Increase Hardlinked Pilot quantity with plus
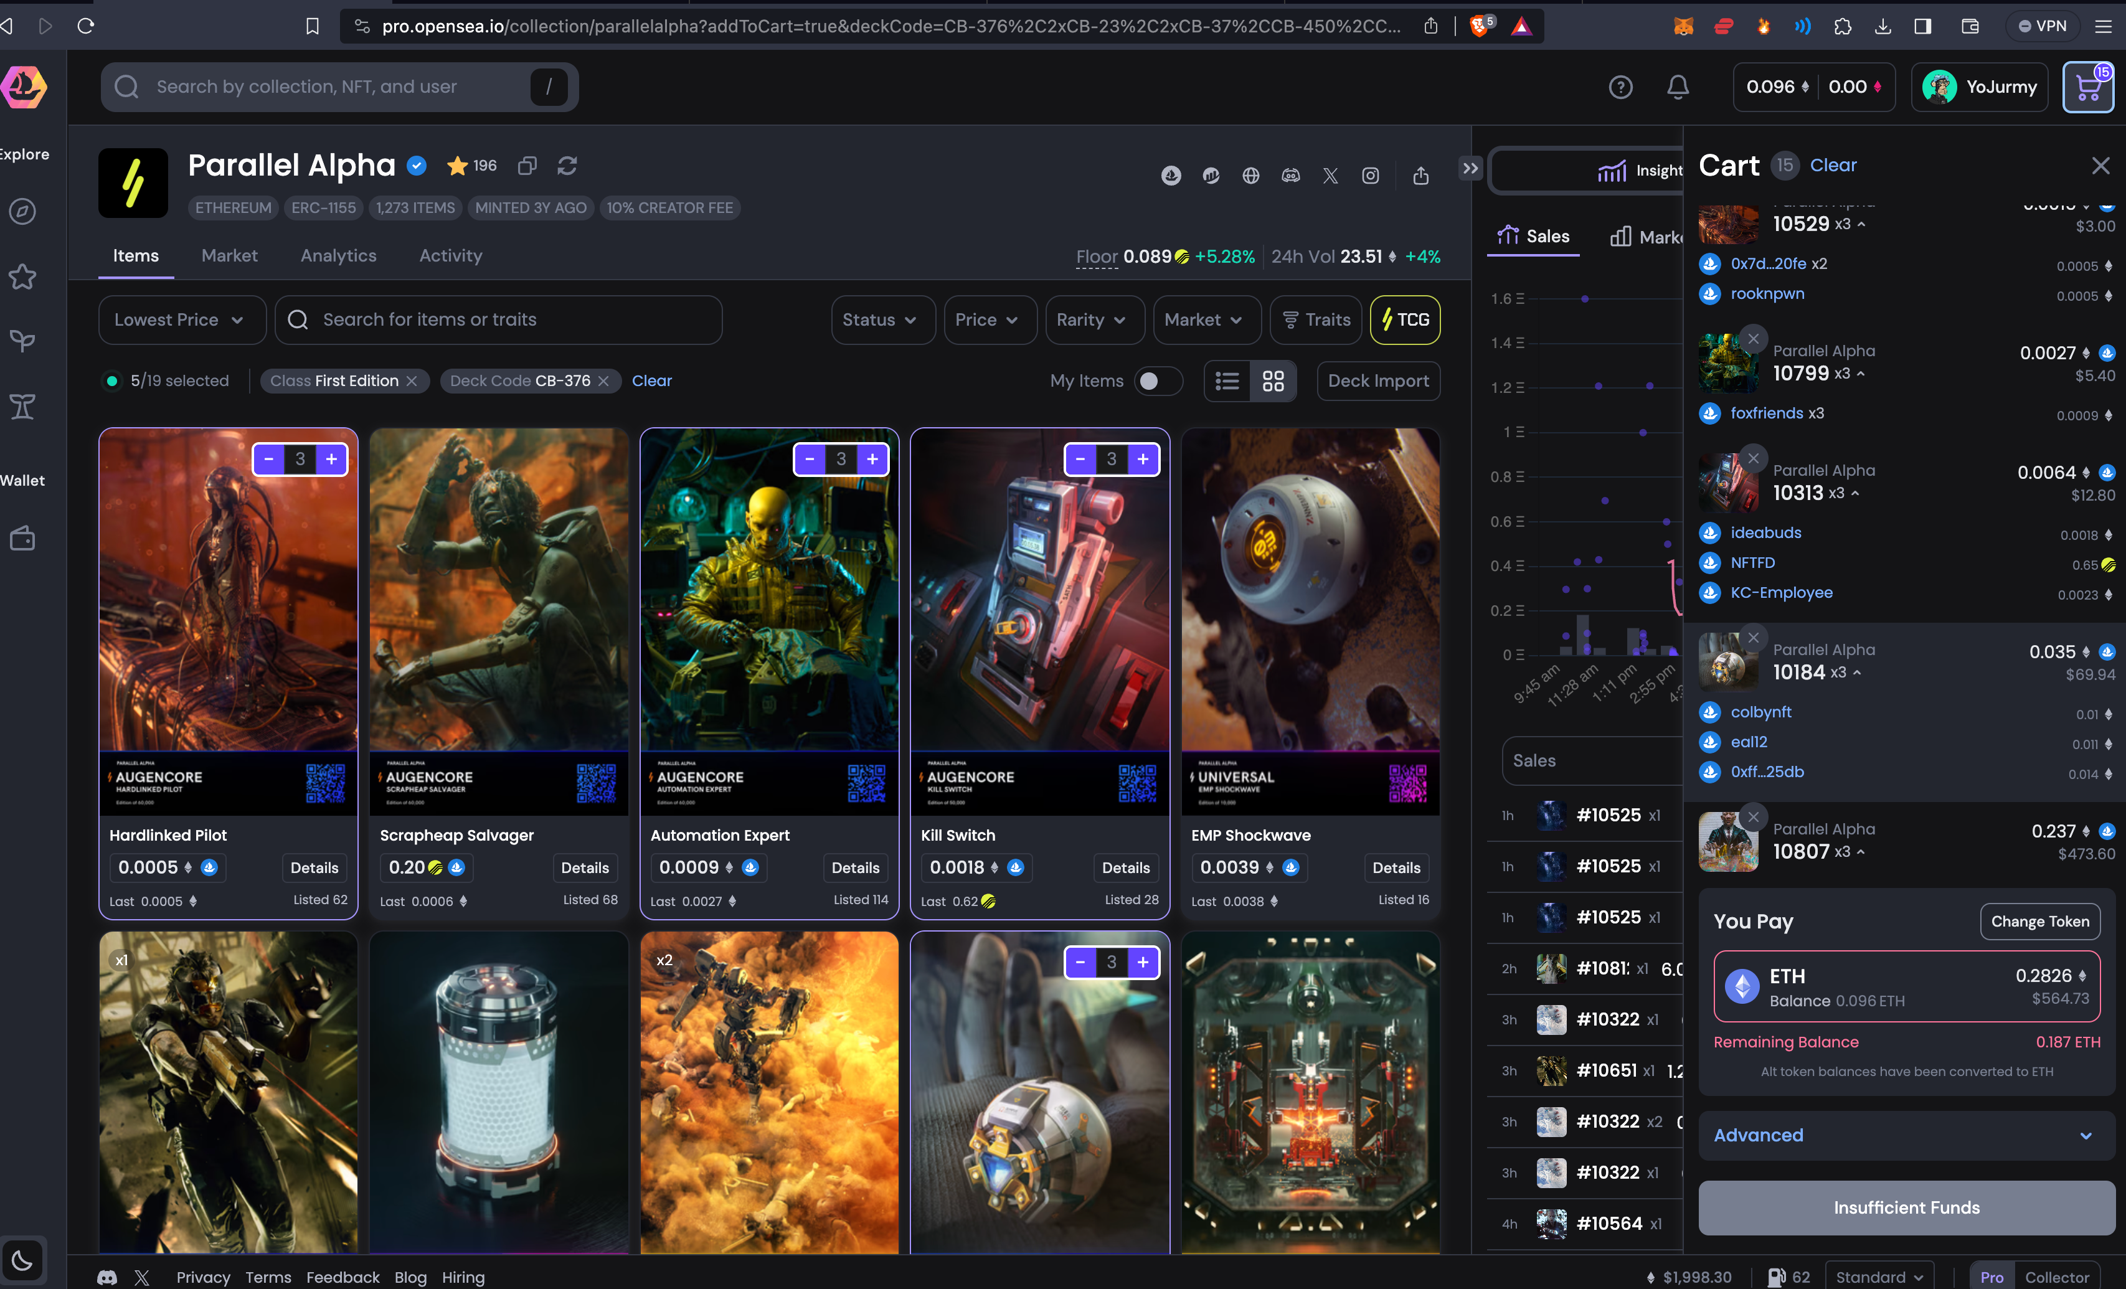The height and width of the screenshot is (1289, 2126). [x=331, y=459]
